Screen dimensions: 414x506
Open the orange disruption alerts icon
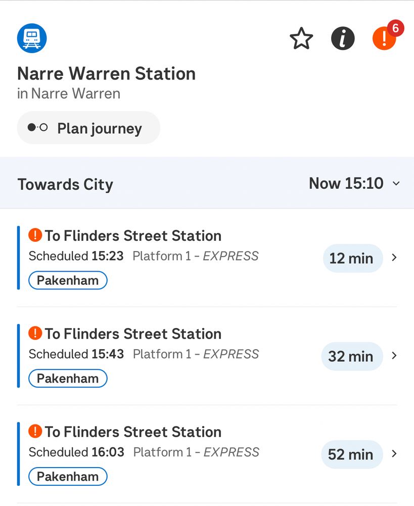383,39
